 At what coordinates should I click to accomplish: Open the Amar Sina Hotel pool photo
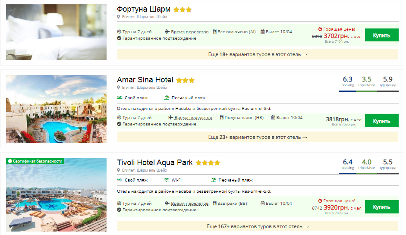(56, 109)
